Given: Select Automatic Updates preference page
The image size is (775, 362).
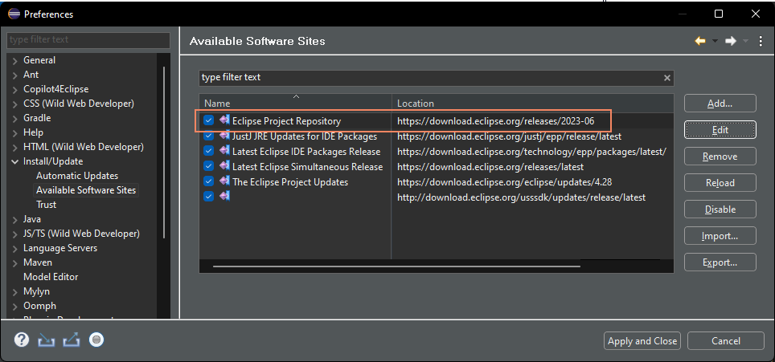Looking at the screenshot, I should (77, 176).
